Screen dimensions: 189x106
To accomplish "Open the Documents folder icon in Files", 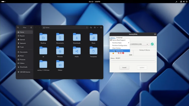I will click(60, 37).
